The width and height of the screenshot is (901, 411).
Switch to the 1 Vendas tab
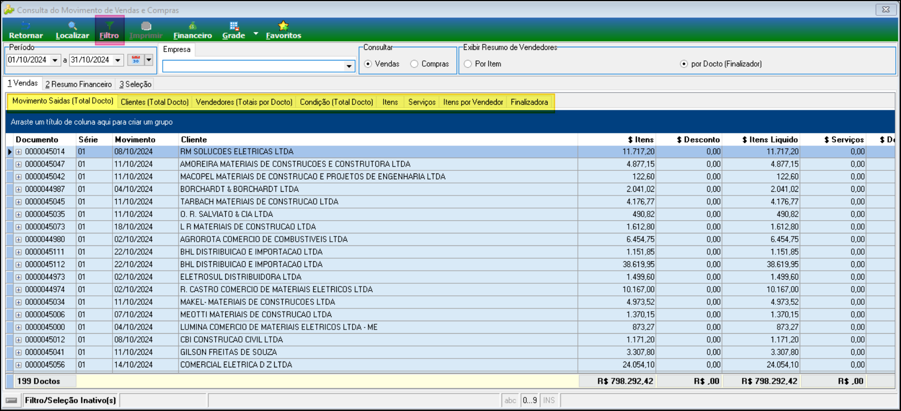[23, 84]
